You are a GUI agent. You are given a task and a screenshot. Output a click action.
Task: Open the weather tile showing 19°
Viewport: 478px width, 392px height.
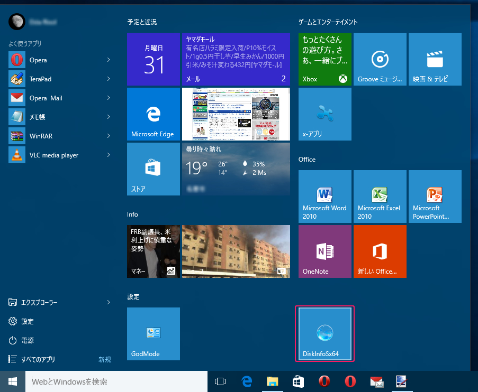point(236,169)
